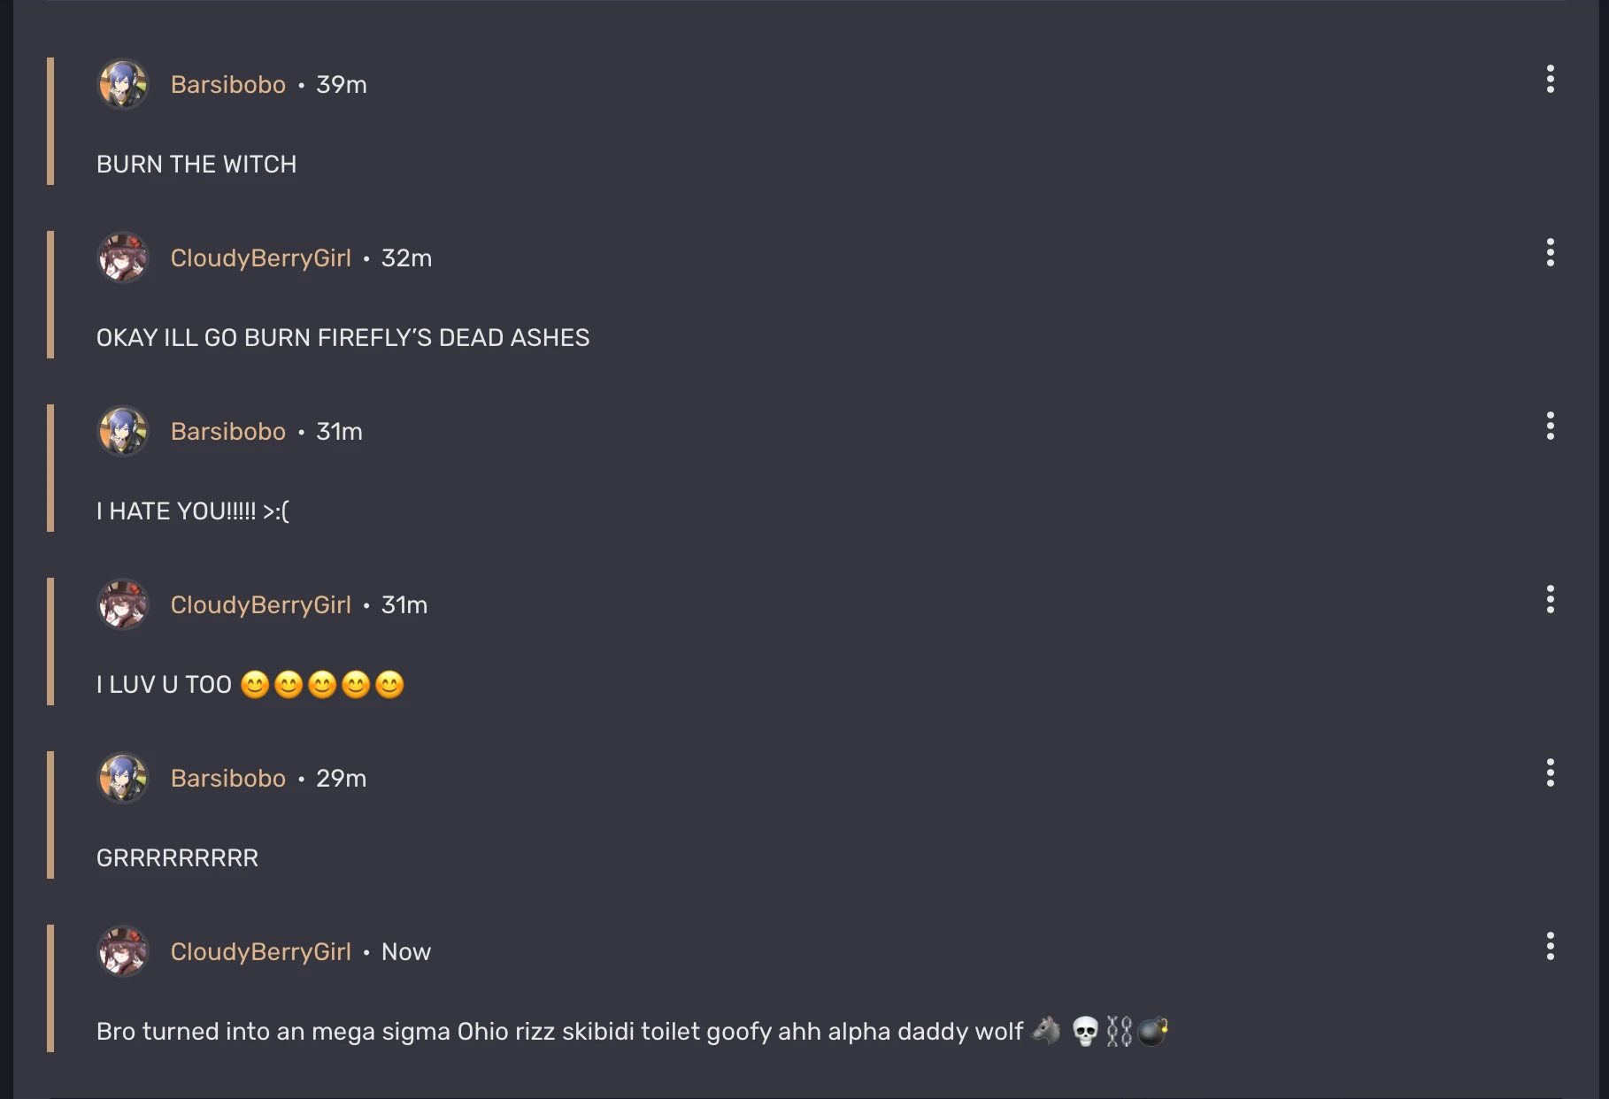Open three-dot menu next to I LUV U TOO comment

pos(1550,600)
